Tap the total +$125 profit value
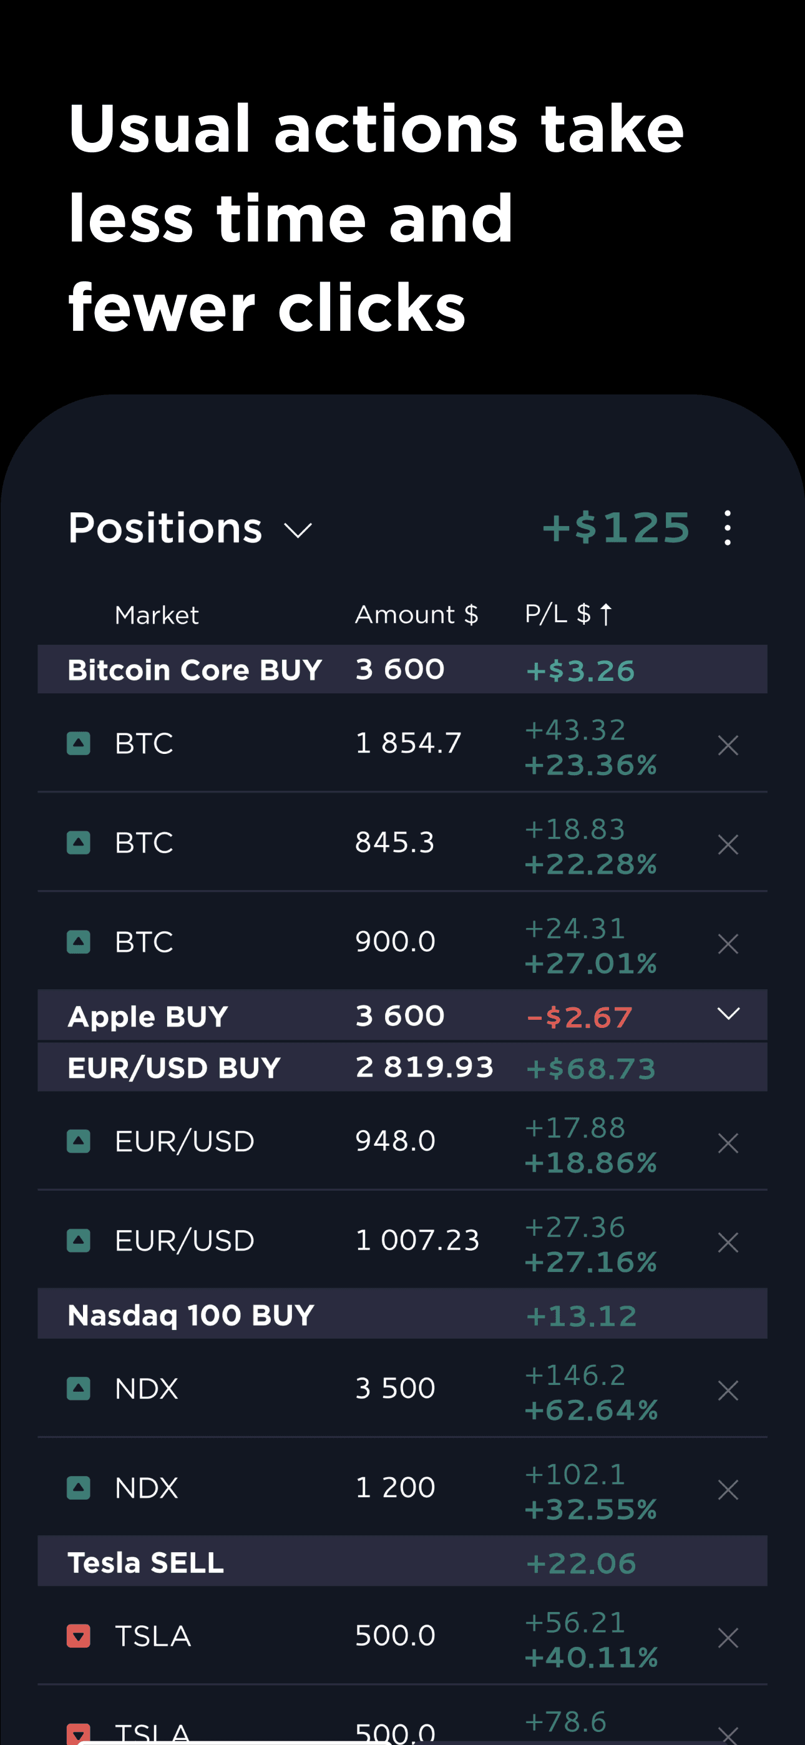 tap(615, 528)
